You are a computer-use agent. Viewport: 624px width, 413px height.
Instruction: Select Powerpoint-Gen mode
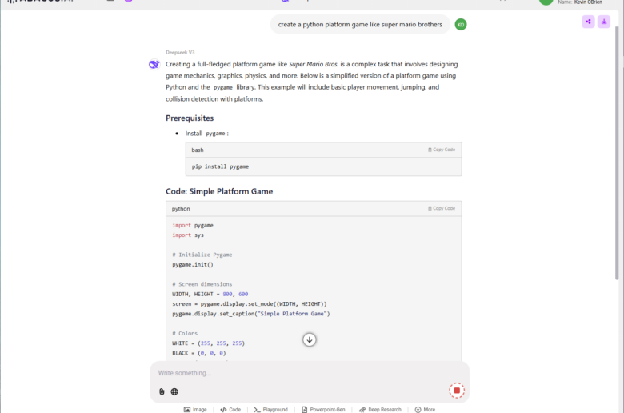(323, 410)
